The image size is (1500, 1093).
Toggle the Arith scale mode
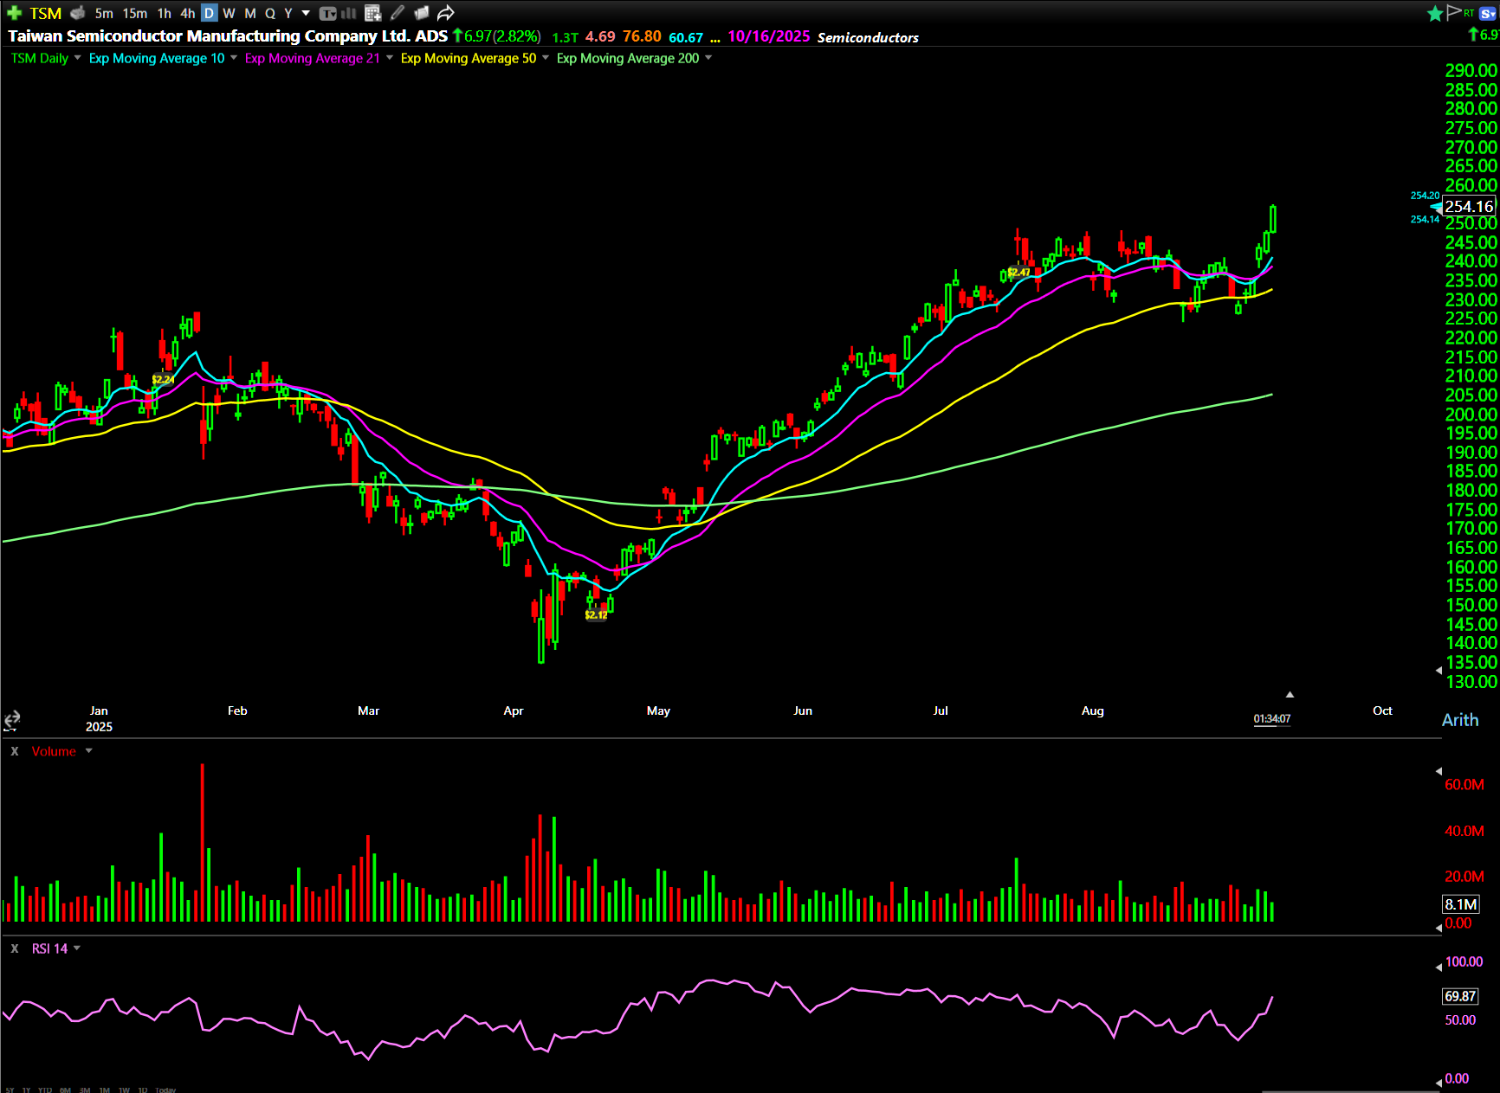point(1460,720)
